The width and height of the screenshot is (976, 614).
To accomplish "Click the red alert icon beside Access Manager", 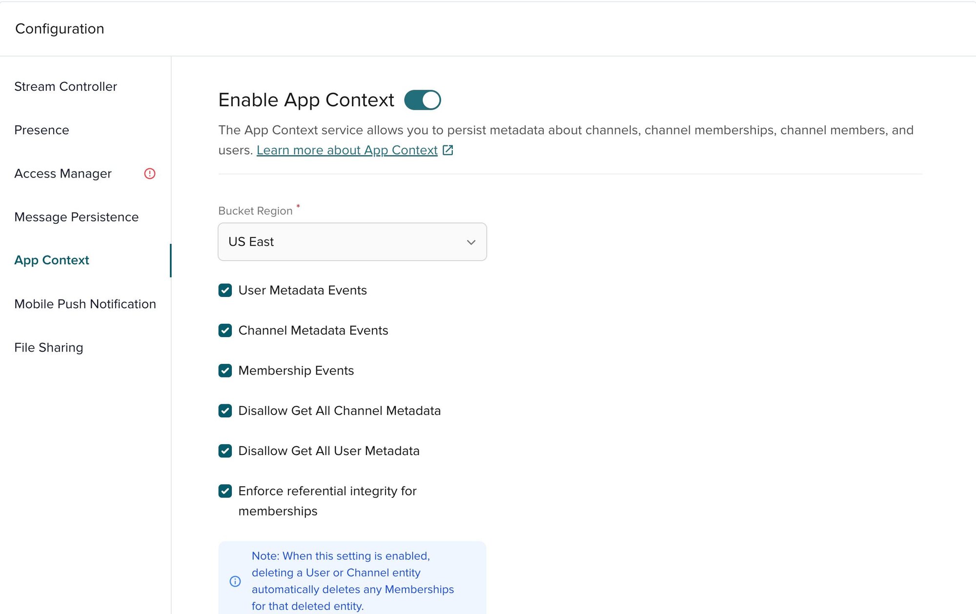I will 150,174.
